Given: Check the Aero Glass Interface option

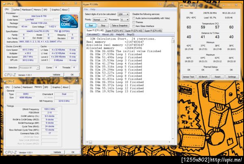Looking at the screenshot, I should click(133, 26).
